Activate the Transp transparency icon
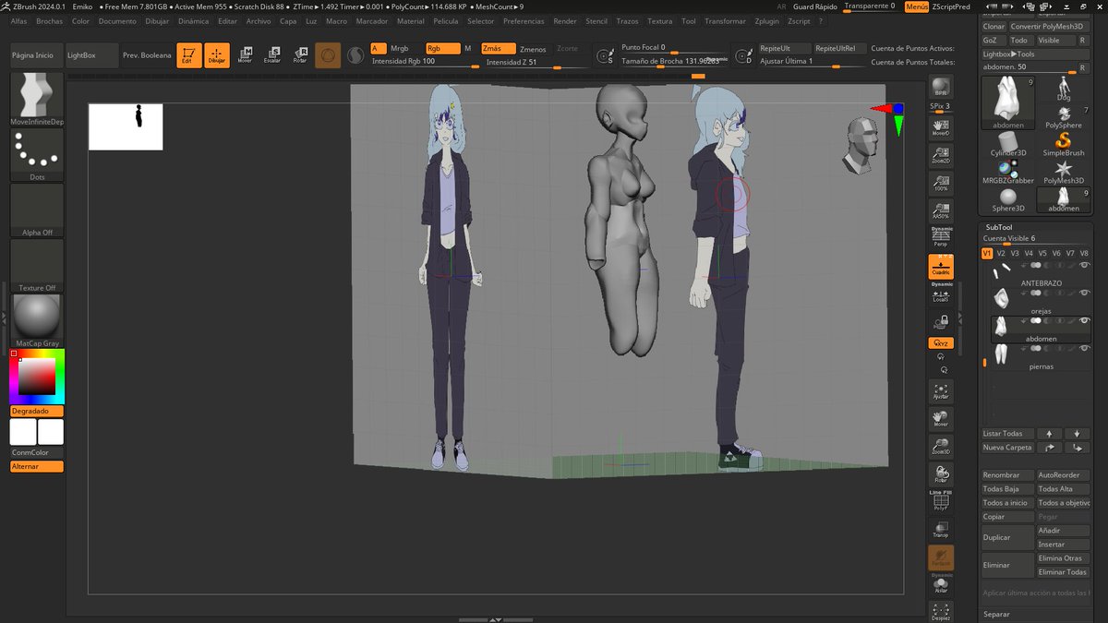 [941, 527]
